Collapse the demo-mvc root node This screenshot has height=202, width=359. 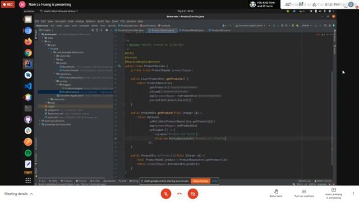click(x=40, y=34)
